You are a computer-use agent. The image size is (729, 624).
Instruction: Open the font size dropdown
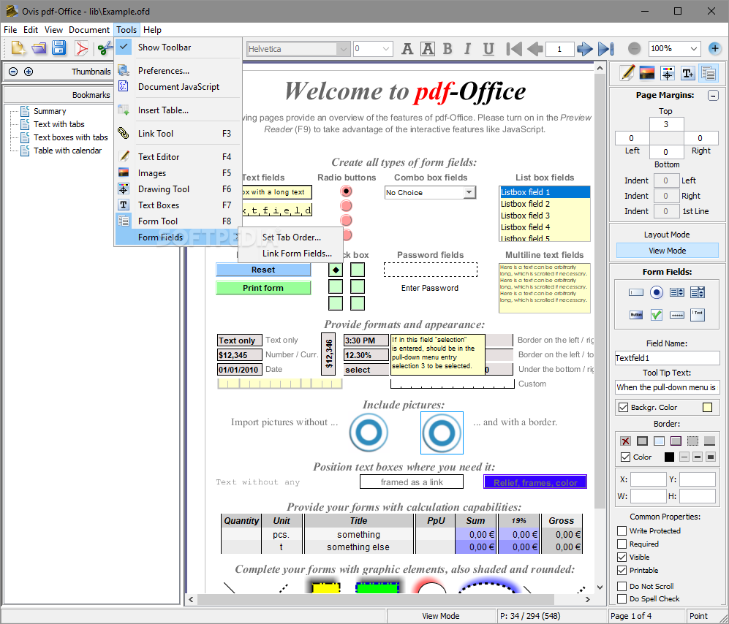tap(386, 49)
